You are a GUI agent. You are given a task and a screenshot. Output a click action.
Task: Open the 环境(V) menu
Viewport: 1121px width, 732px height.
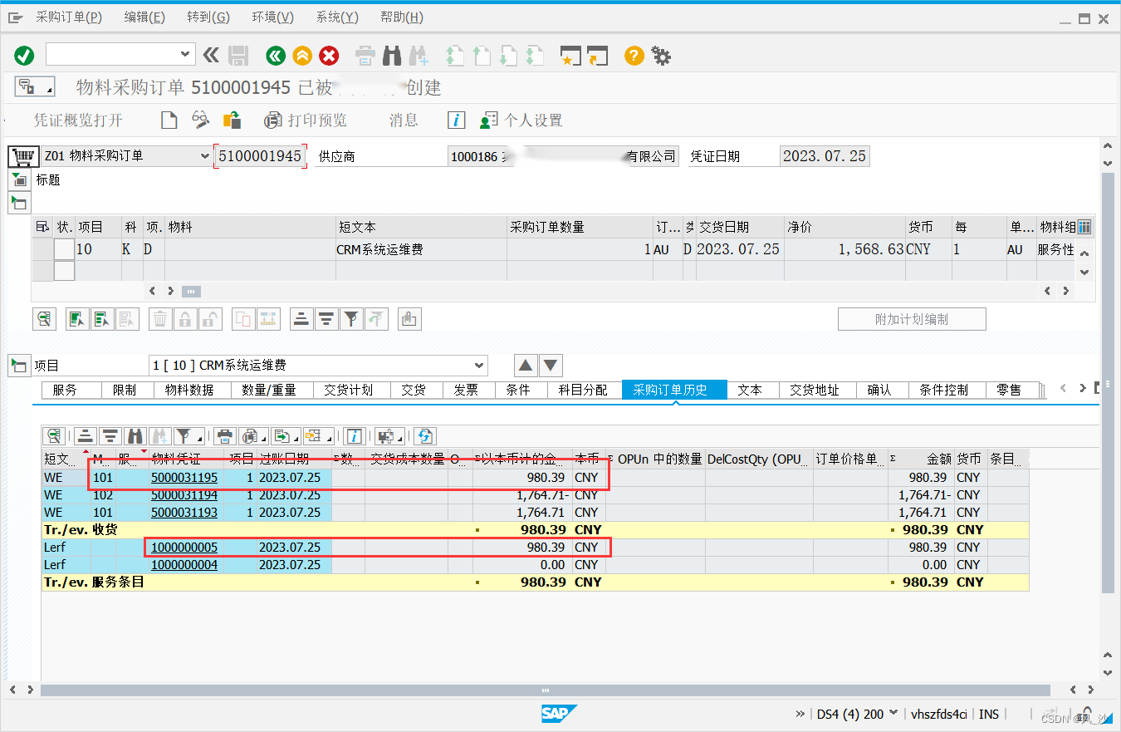[272, 17]
